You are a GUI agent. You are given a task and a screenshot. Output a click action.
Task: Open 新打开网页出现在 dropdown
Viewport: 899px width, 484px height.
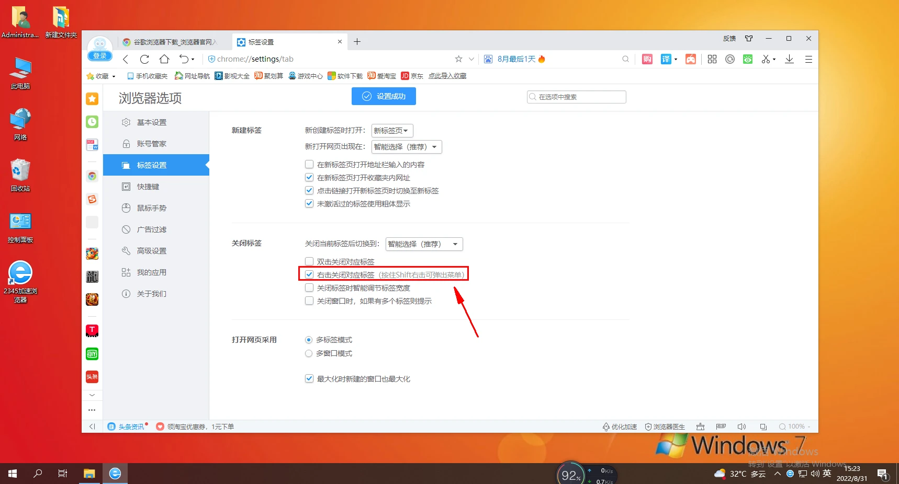pyautogui.click(x=407, y=147)
